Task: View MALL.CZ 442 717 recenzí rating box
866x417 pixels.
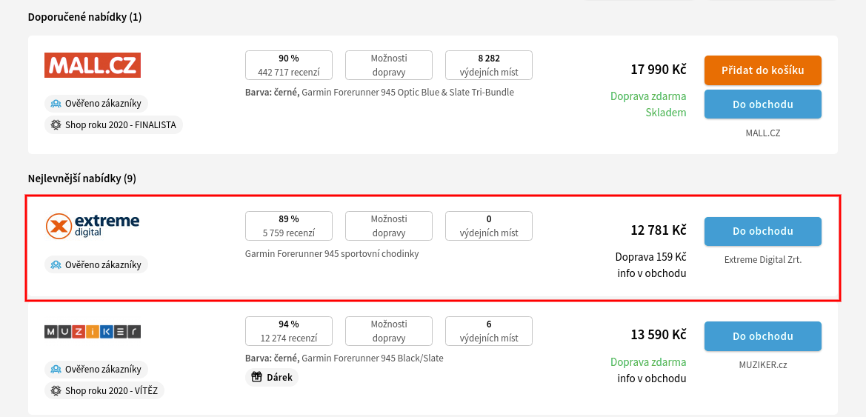Action: (289, 65)
